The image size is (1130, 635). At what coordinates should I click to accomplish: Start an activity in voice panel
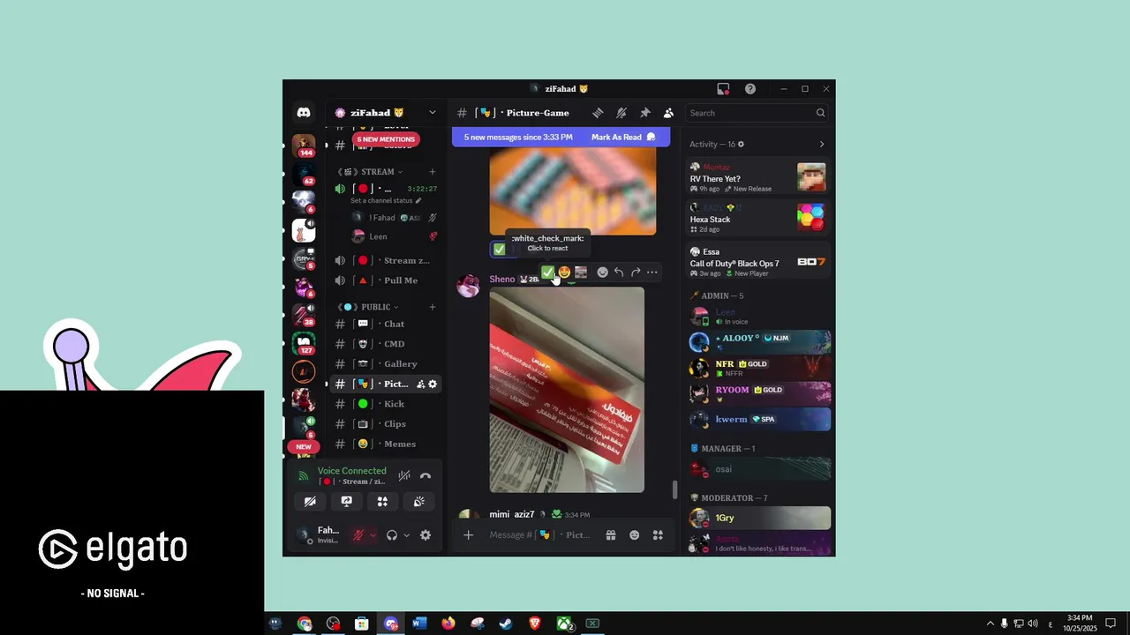pyautogui.click(x=382, y=501)
